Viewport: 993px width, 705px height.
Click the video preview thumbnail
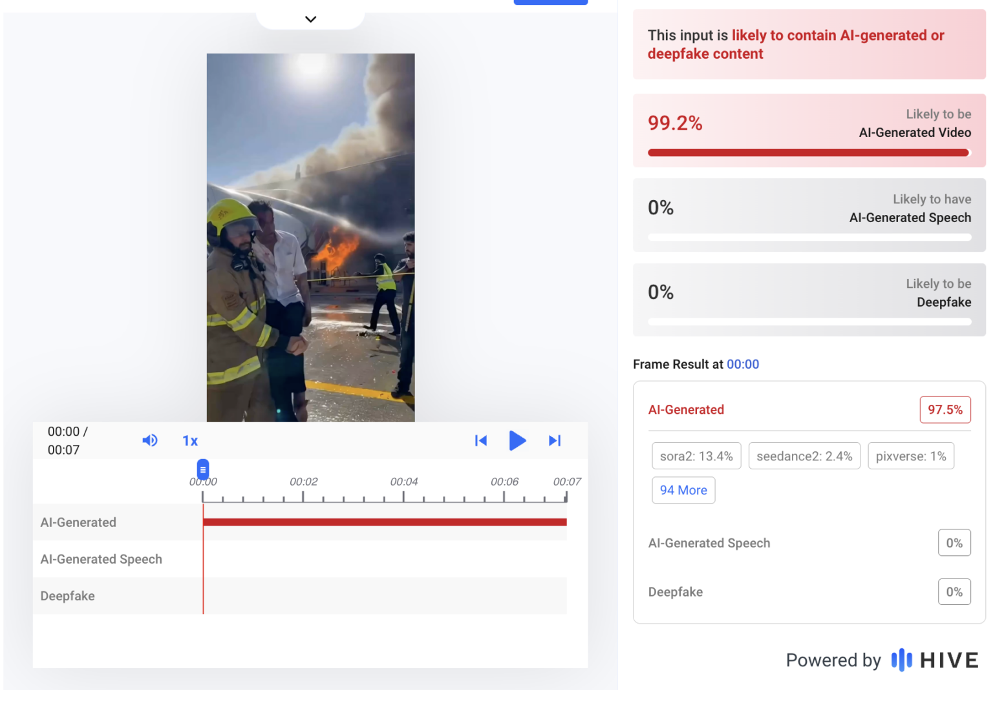[x=310, y=238]
